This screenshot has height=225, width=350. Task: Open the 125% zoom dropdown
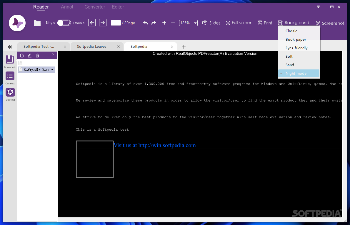pyautogui.click(x=188, y=23)
